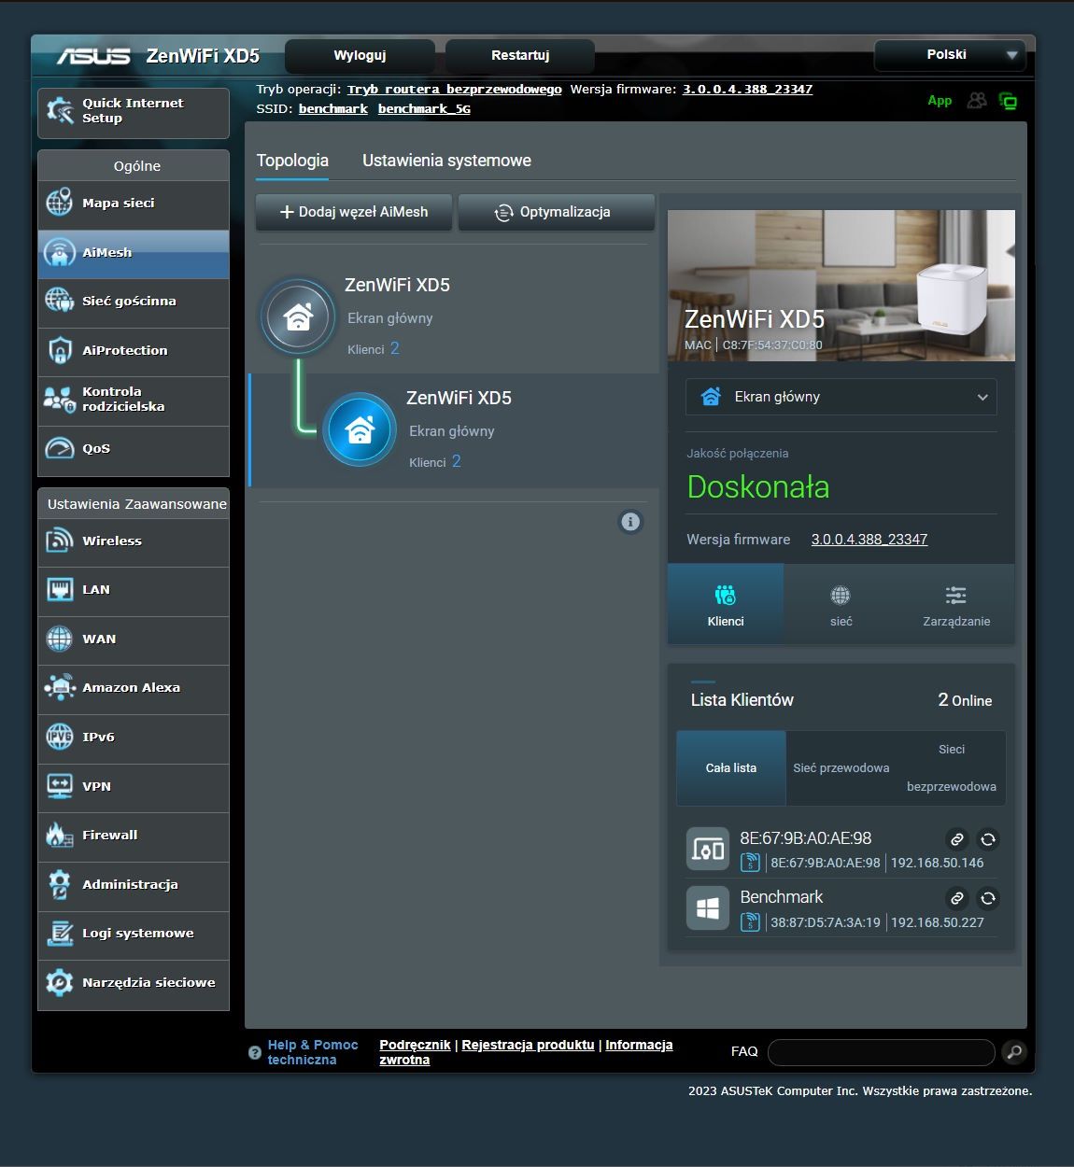This screenshot has height=1167, width=1074.
Task: Click refresh icon for Benchmark client
Action: (x=988, y=898)
